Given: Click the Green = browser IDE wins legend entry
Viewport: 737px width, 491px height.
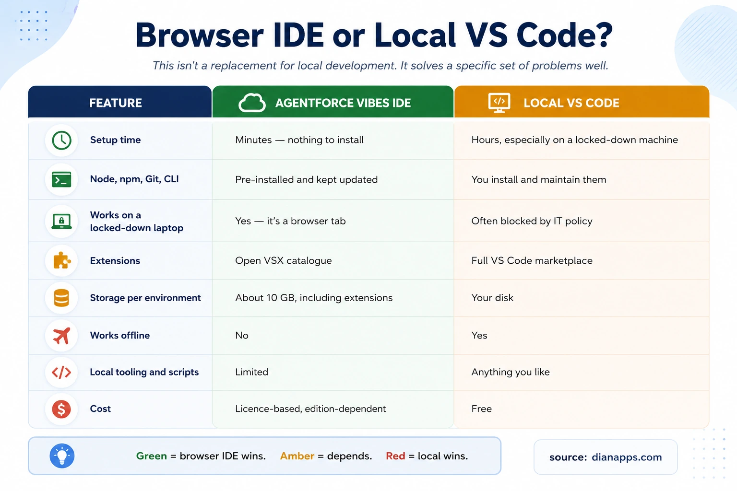Looking at the screenshot, I should 201,456.
